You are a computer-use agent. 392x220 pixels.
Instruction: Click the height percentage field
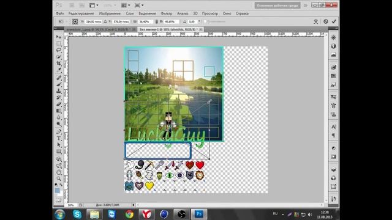[x=171, y=22]
